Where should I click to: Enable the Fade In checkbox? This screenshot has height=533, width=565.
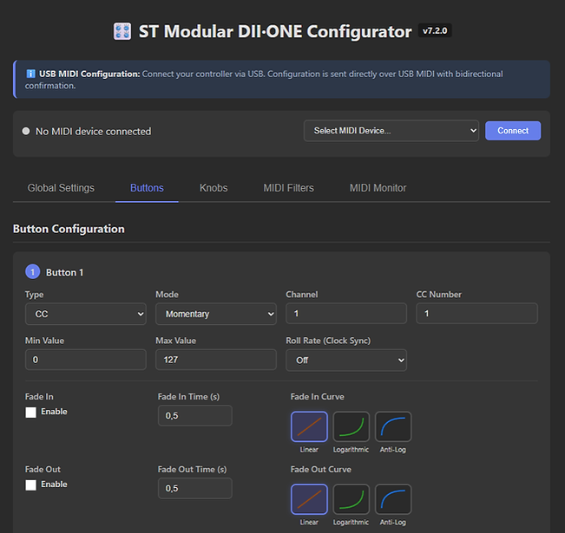[31, 412]
